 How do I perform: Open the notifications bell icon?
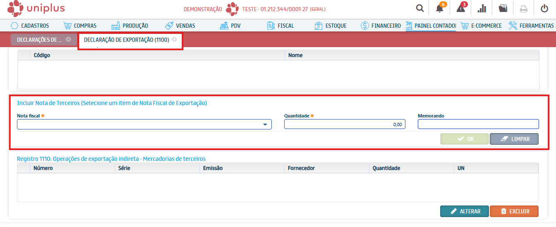(x=440, y=9)
